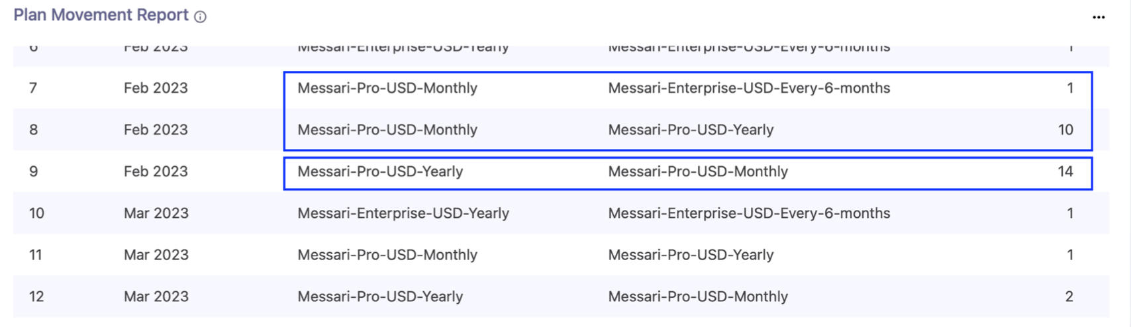Click the info icon beside Plan Movement Report
The image size is (1131, 327).
[x=200, y=17]
